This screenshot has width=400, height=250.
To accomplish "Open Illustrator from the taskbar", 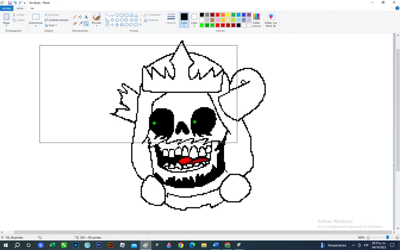I will (x=111, y=245).
